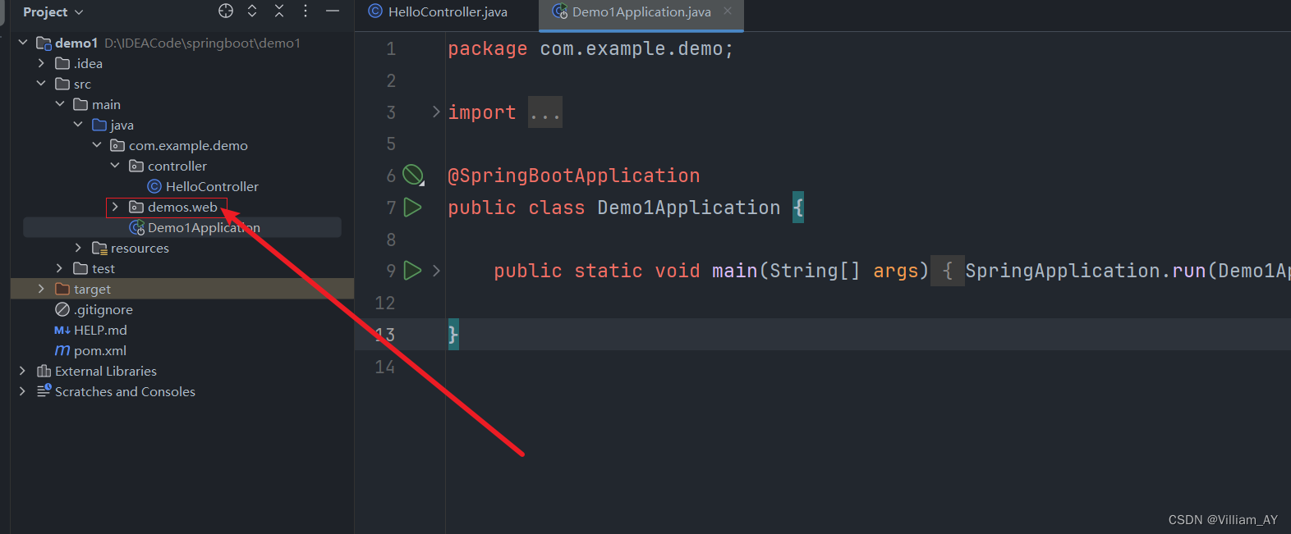Viewport: 1291px width, 534px height.
Task: Select pom.xml in the project tree
Action: [90, 350]
